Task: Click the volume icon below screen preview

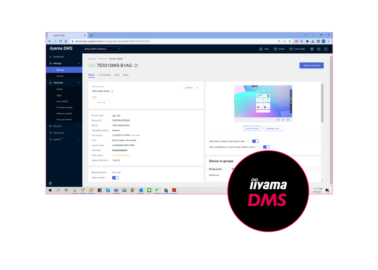Action: click(x=278, y=119)
